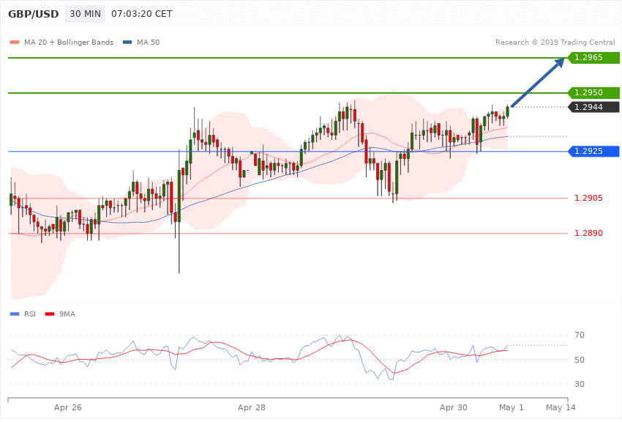Screen dimensions: 622x422
Task: Click the May 14 date axis label
Action: pos(561,407)
